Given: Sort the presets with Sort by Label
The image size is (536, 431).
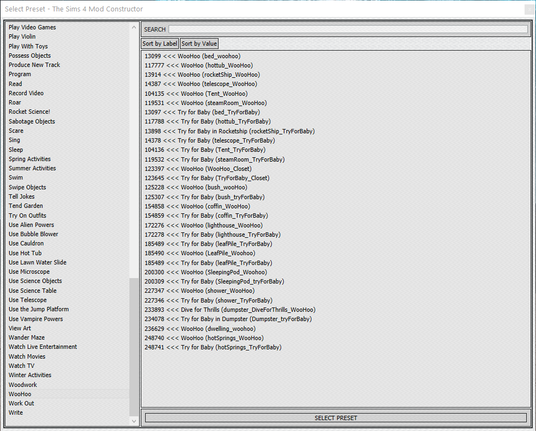Looking at the screenshot, I should click(160, 44).
